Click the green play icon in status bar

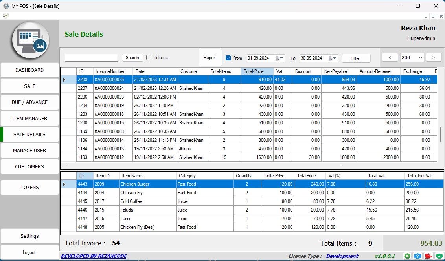tap(407, 256)
